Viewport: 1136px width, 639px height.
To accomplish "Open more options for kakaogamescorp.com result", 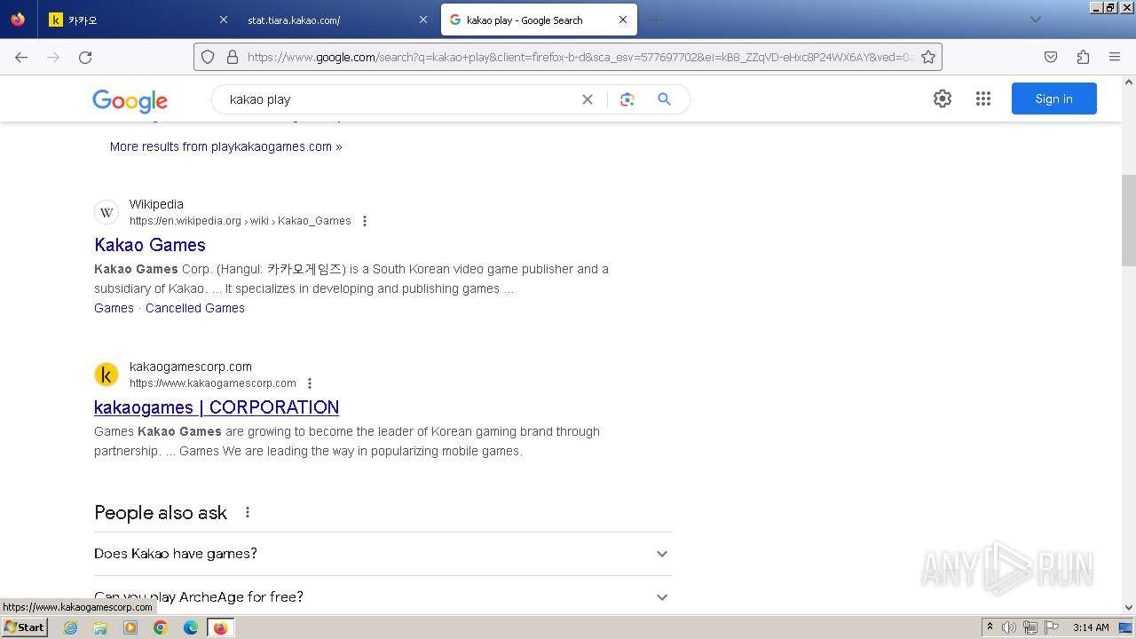I will [310, 383].
